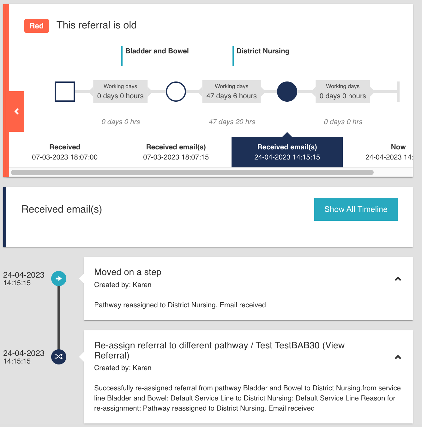422x427 pixels.
Task: Collapse the 'Re-assign referral' card
Action: pyautogui.click(x=398, y=357)
